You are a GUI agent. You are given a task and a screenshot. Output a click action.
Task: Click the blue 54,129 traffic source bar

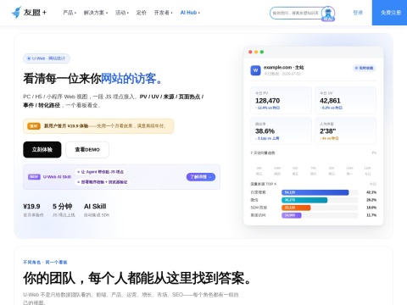315,192
